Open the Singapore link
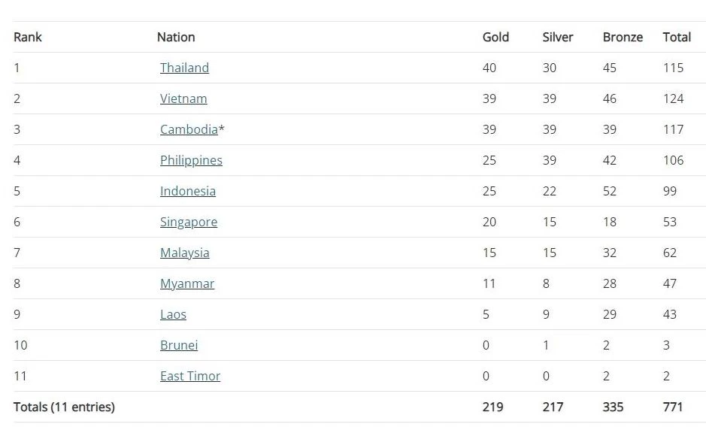The height and width of the screenshot is (427, 706). [x=189, y=222]
